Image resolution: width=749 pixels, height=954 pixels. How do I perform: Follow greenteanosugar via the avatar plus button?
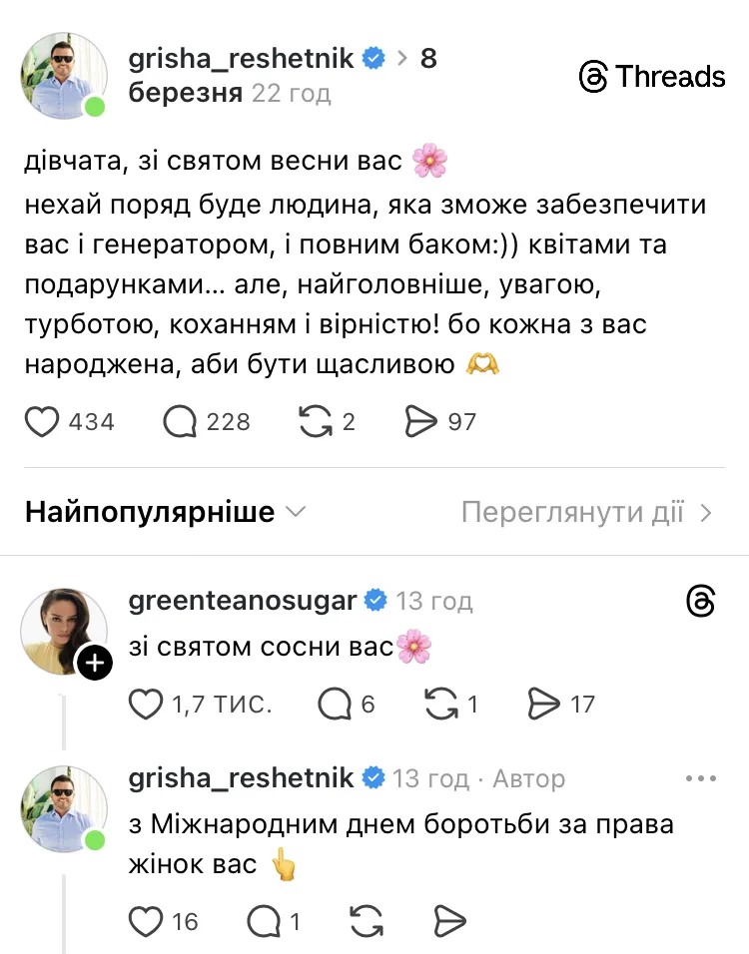tap(94, 664)
